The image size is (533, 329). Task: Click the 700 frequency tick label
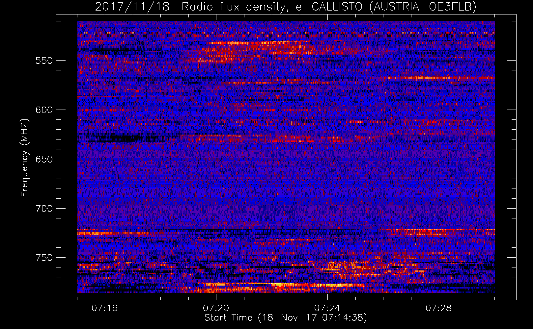[x=44, y=209]
